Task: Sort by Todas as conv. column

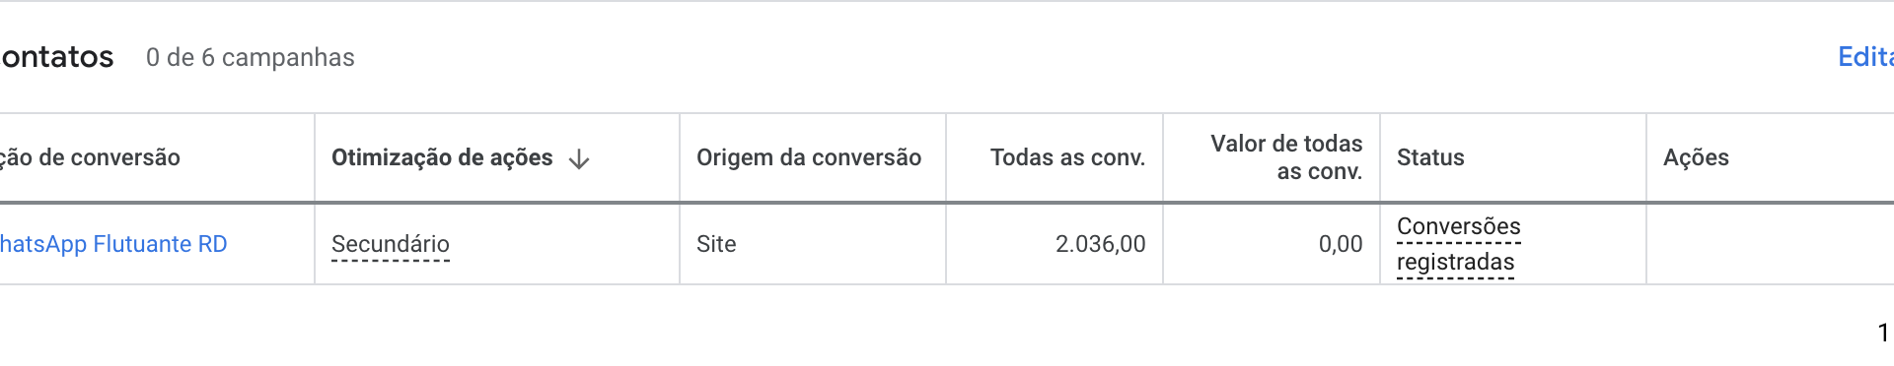Action: pyautogui.click(x=1067, y=157)
